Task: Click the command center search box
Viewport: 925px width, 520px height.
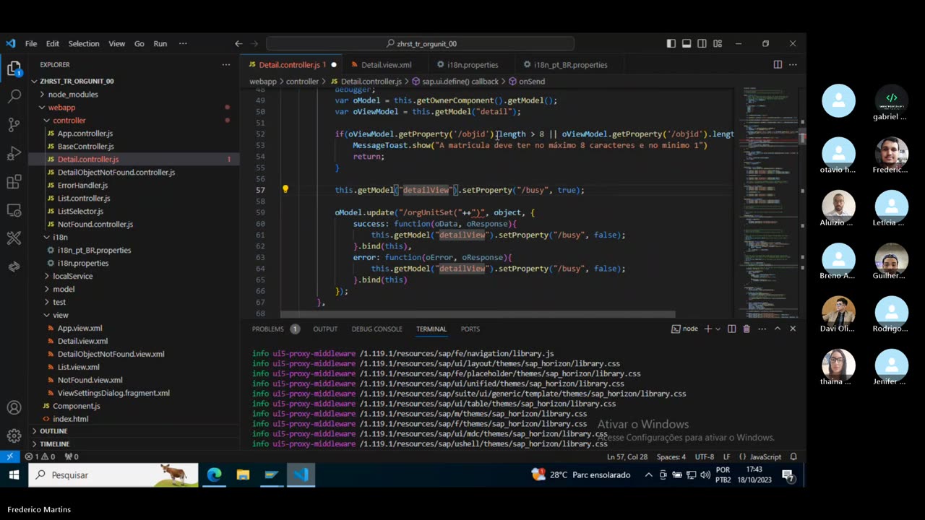Action: (x=421, y=43)
